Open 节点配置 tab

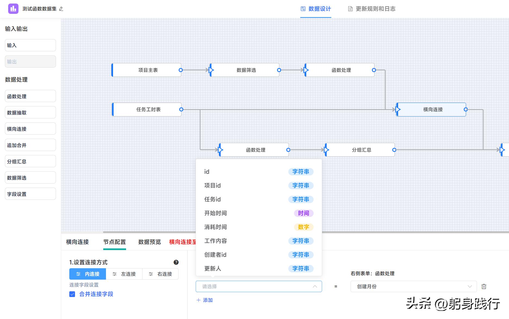coord(114,242)
